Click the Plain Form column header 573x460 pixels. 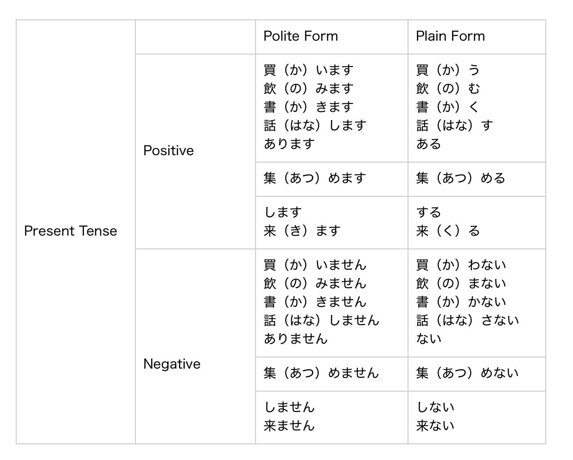[451, 36]
